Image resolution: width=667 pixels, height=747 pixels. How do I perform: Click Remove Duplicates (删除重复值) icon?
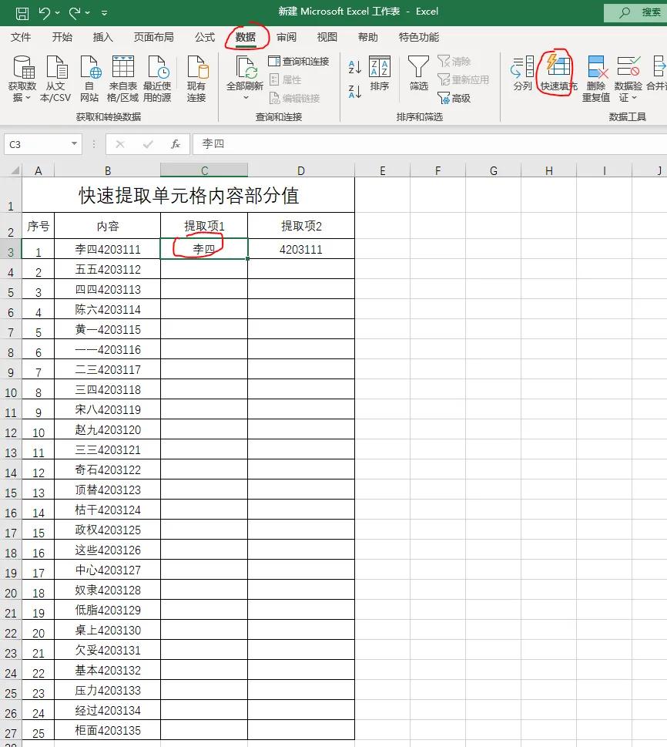pos(597,66)
